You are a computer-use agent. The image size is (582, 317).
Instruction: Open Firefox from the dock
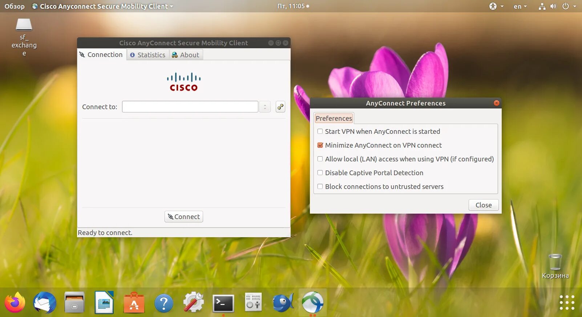(15, 302)
